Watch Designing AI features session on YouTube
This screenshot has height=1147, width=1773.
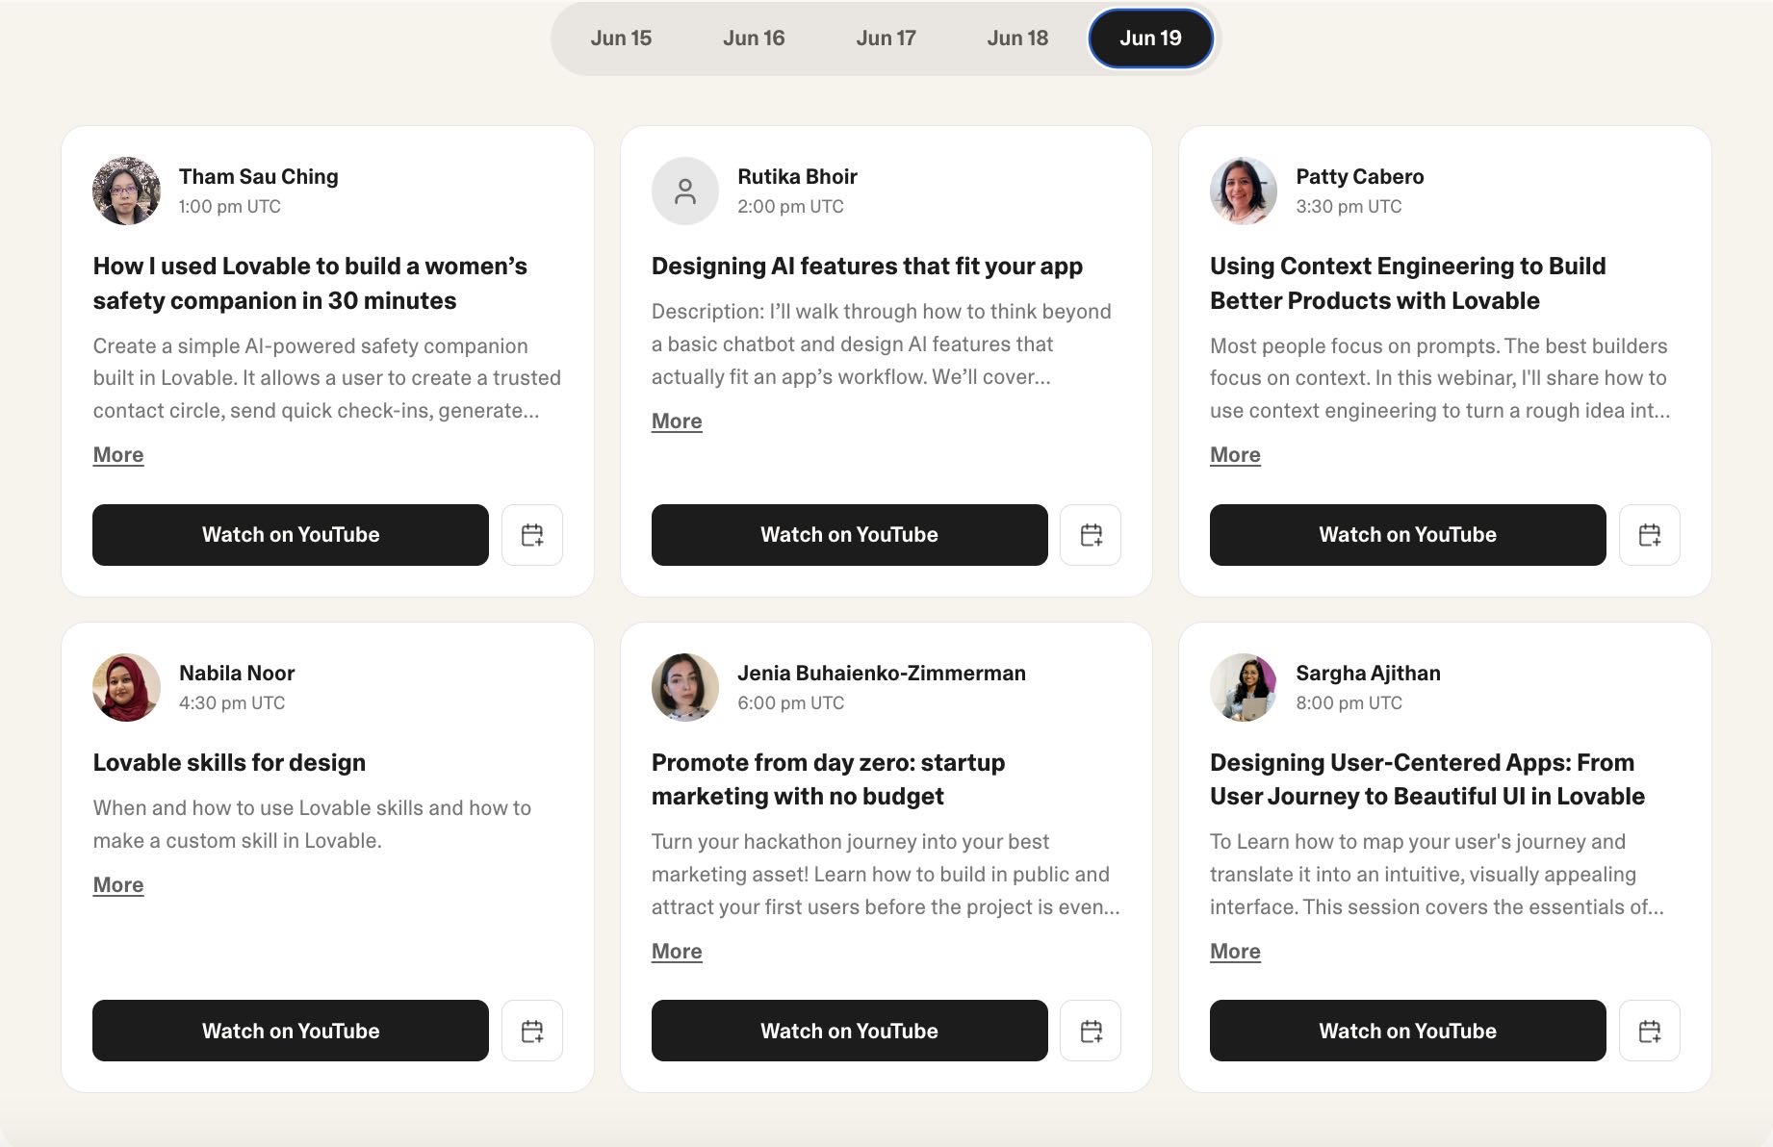(850, 535)
